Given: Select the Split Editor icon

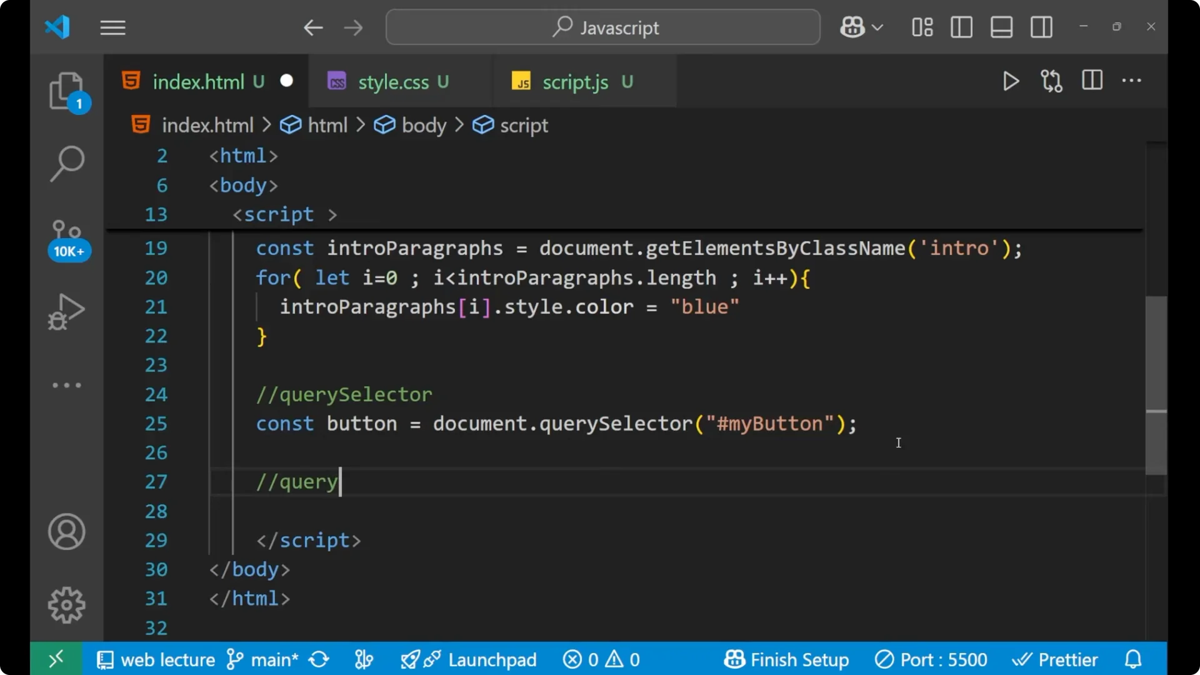Looking at the screenshot, I should point(1092,81).
